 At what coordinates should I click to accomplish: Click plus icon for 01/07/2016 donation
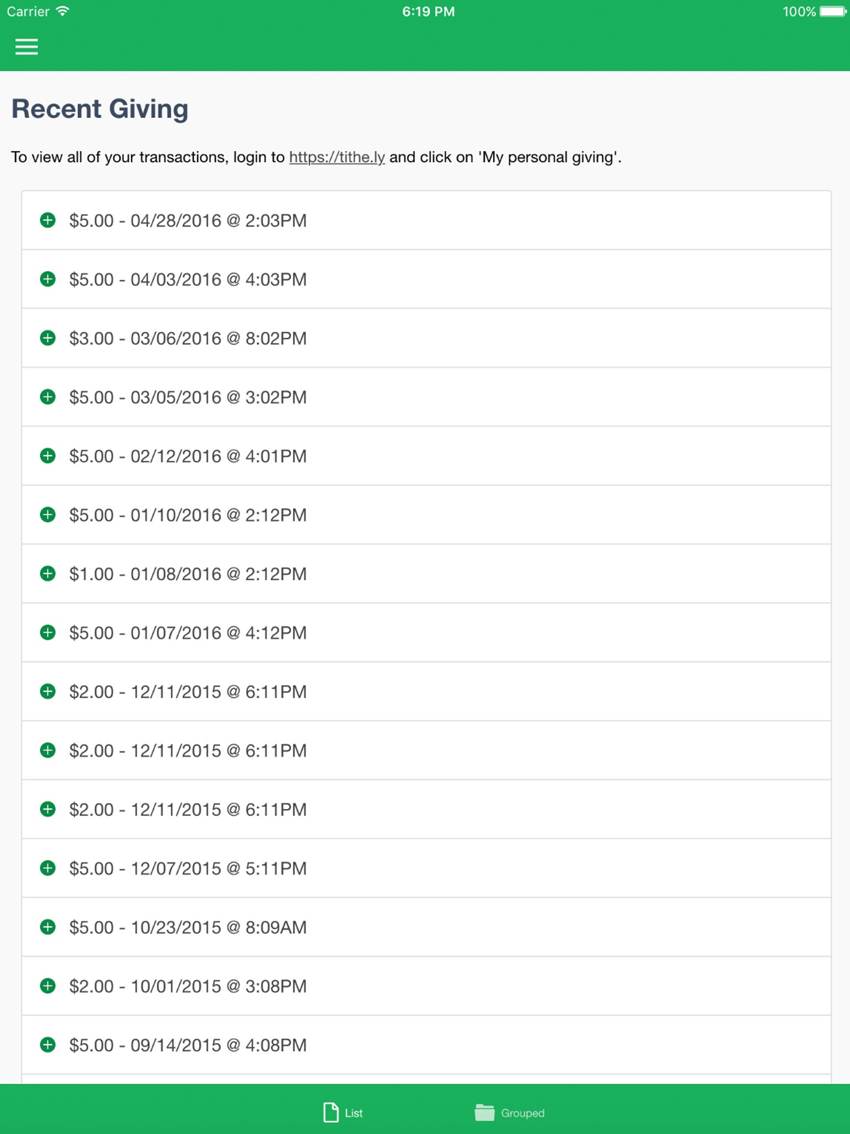tap(48, 632)
